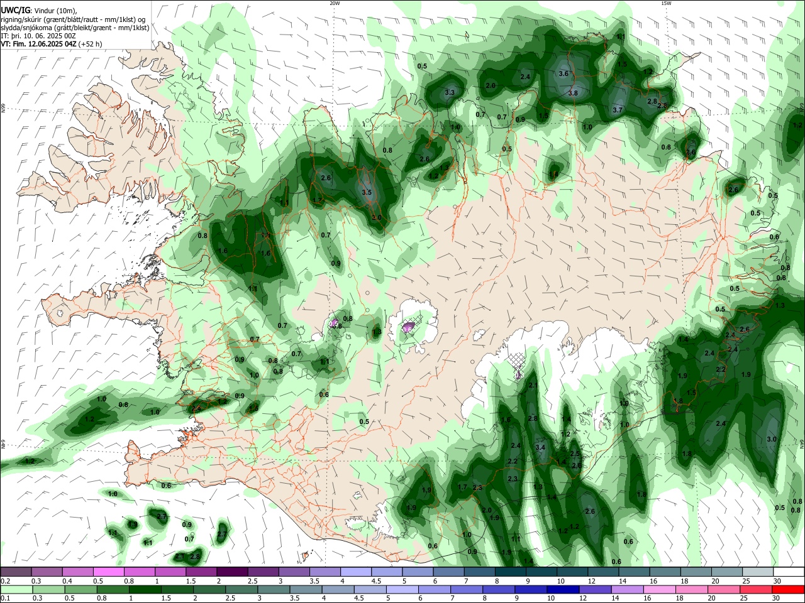
Task: Select the 3.5 precipitation value on the map
Action: click(x=367, y=192)
